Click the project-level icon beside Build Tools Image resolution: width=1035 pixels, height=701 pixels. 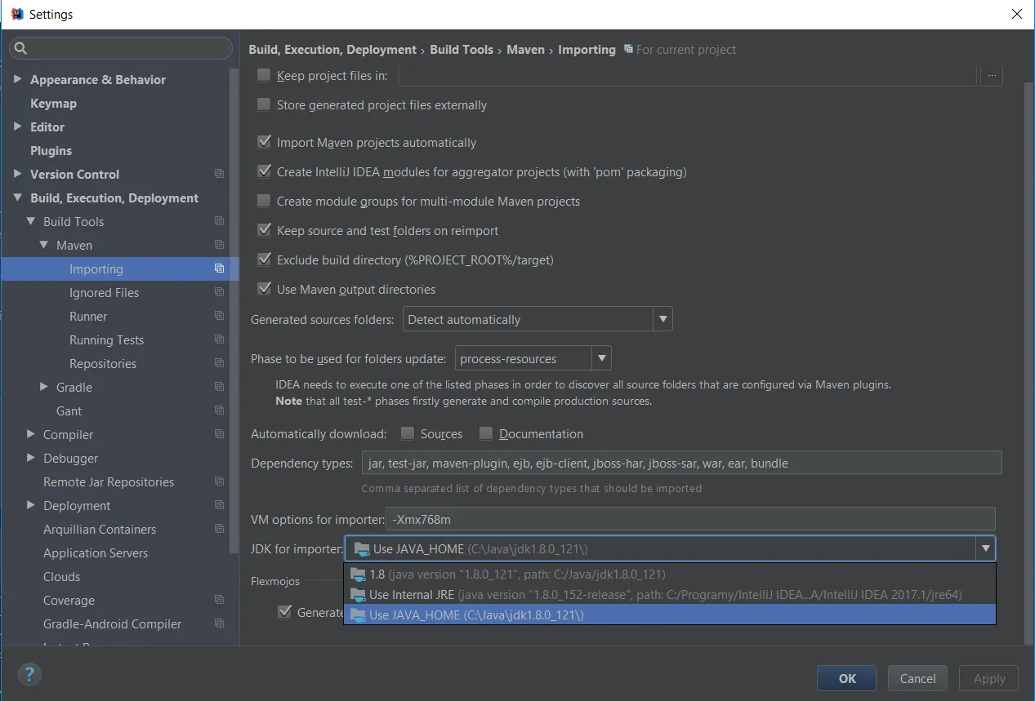pos(219,221)
